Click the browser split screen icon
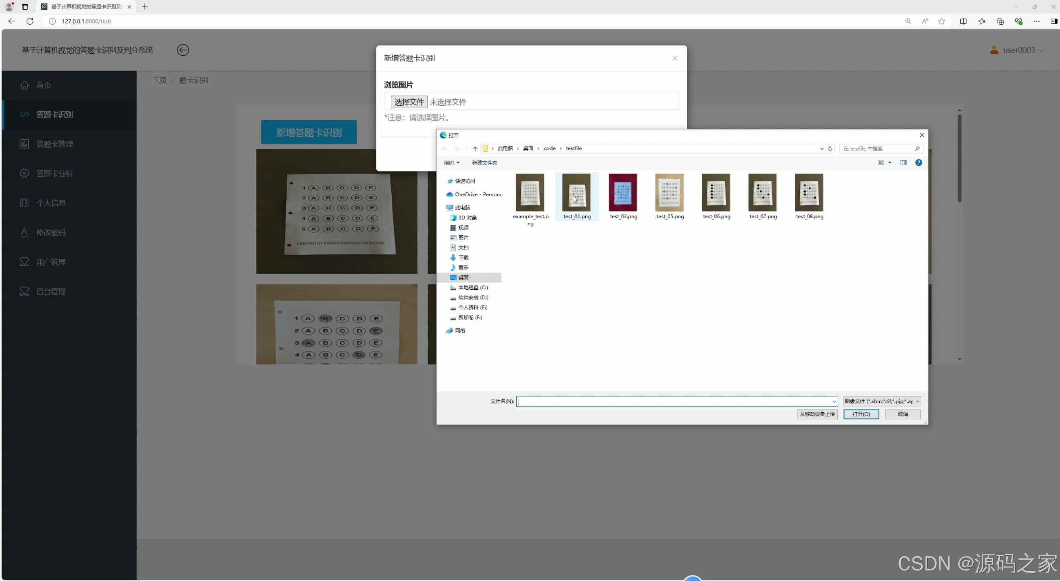 [963, 21]
